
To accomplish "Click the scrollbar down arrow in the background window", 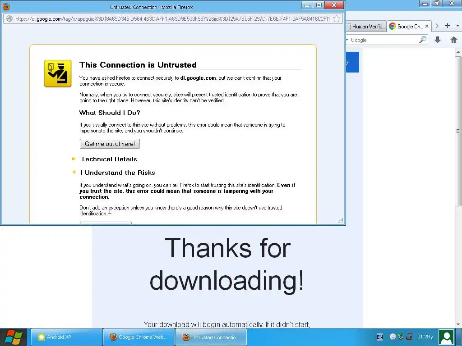I will (458, 324).
